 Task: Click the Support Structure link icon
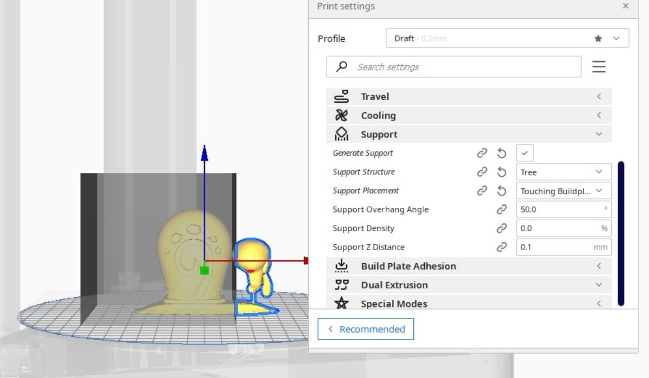[482, 172]
